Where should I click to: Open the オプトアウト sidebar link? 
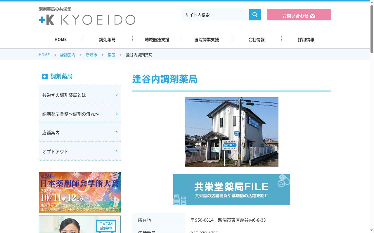[x=80, y=151]
